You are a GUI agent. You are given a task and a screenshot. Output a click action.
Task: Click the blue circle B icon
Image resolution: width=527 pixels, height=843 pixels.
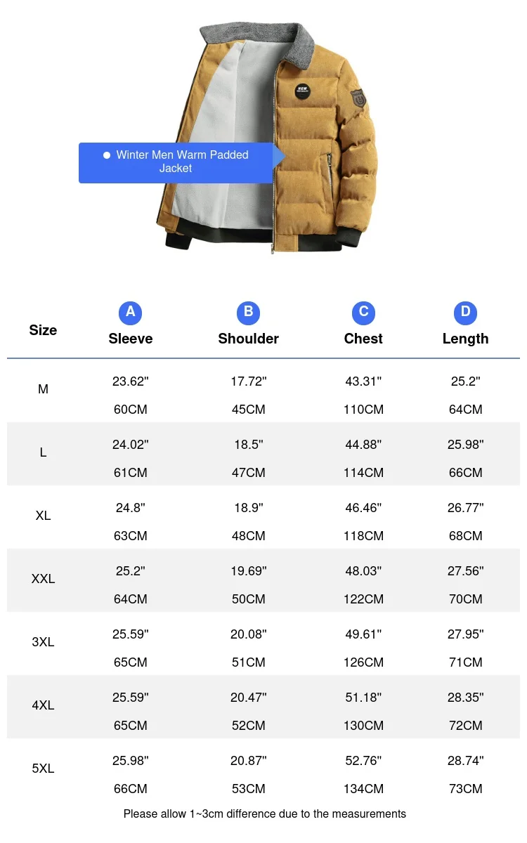248,312
